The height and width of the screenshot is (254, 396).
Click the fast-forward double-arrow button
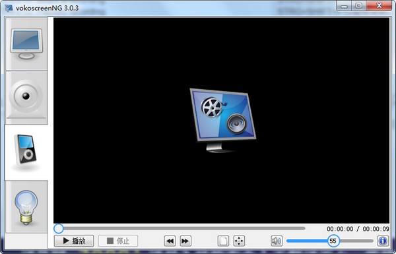(185, 241)
